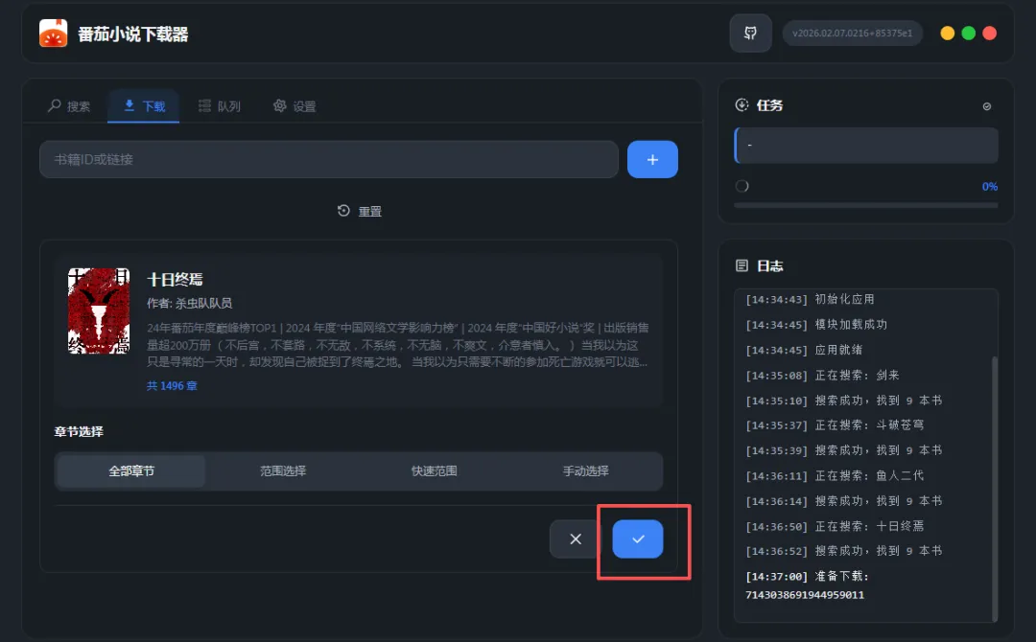The image size is (1036, 642).
Task: Click the book title 十日终焉
Action: (176, 279)
